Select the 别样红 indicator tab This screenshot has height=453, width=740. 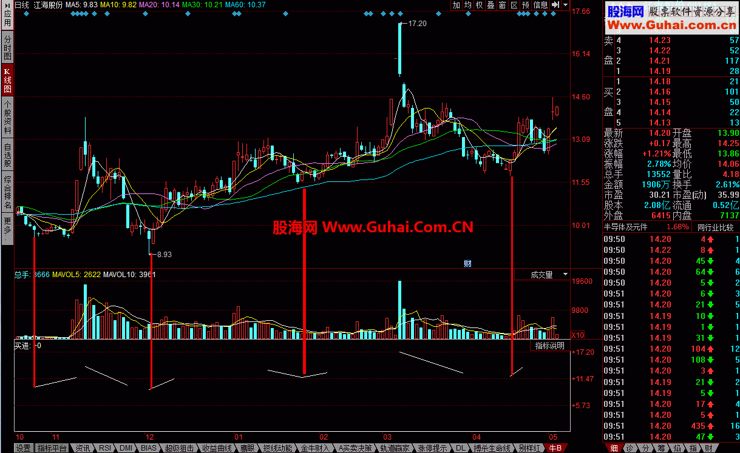pos(531,448)
